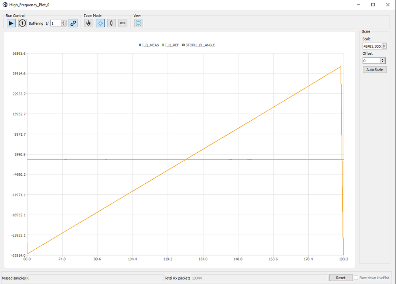Decrease the Scale spinner value
Viewport: 396px width, 284px height.
(x=384, y=48)
